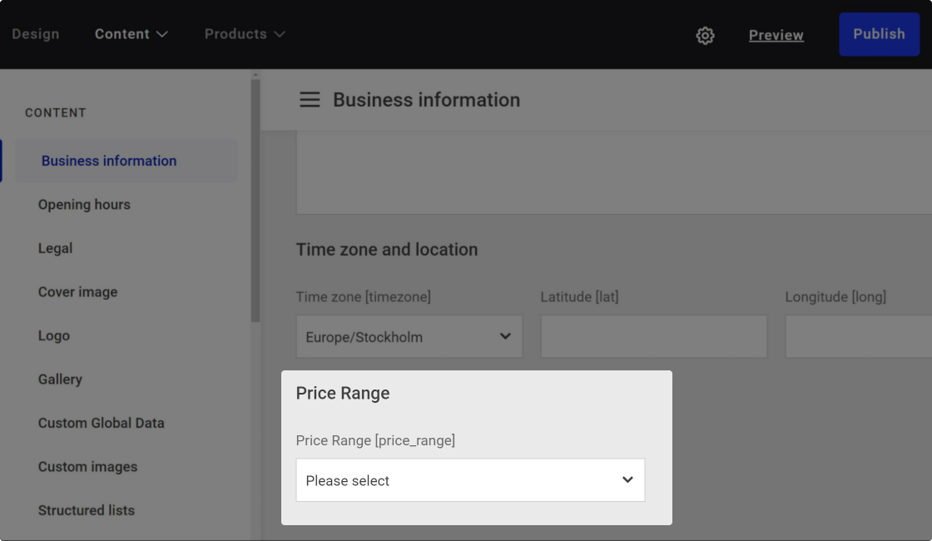932x541 pixels.
Task: Open the Price Range Please select dropdown
Action: coord(470,479)
